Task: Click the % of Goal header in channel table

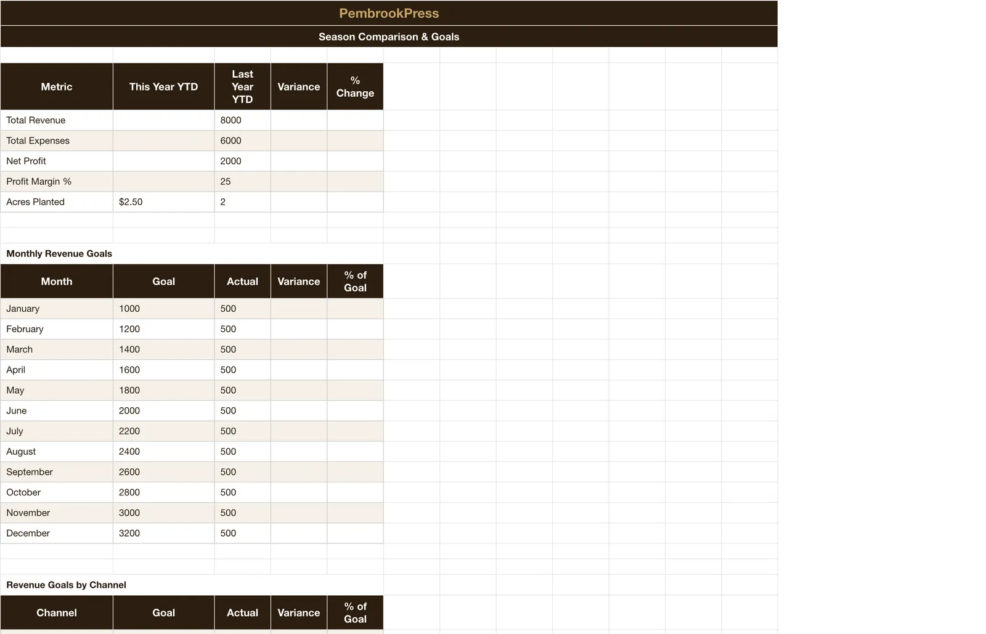Action: coord(355,612)
